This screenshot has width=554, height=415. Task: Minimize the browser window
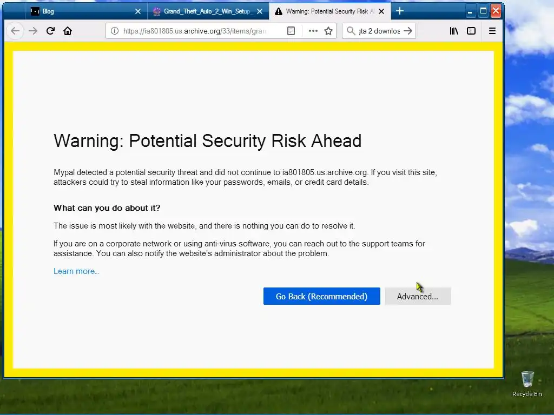click(470, 11)
